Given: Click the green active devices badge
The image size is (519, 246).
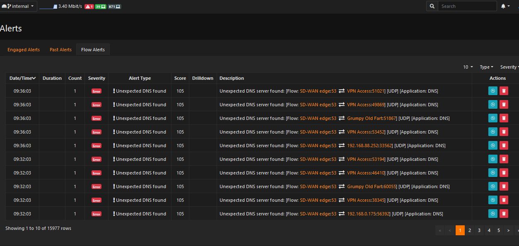Looking at the screenshot, I should click(x=100, y=7).
